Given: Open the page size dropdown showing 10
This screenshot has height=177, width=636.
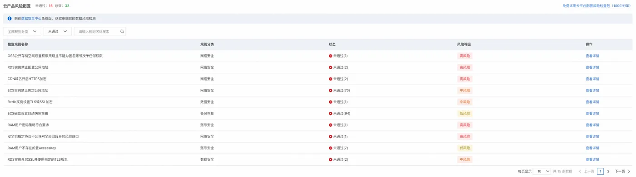Looking at the screenshot, I should tap(542, 172).
